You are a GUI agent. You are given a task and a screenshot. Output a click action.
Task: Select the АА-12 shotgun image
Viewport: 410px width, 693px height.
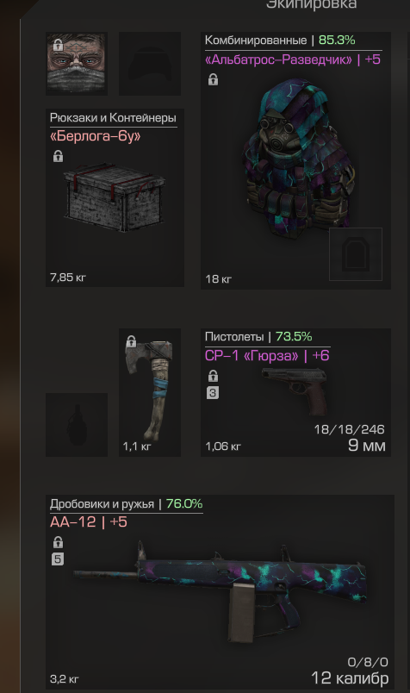pyautogui.click(x=220, y=592)
